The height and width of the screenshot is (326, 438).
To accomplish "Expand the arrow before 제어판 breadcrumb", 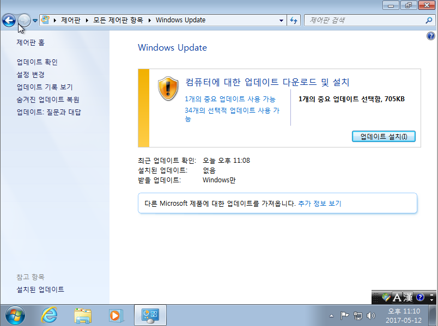I will point(54,20).
